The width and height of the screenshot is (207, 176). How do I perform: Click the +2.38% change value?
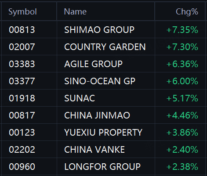click(182, 167)
